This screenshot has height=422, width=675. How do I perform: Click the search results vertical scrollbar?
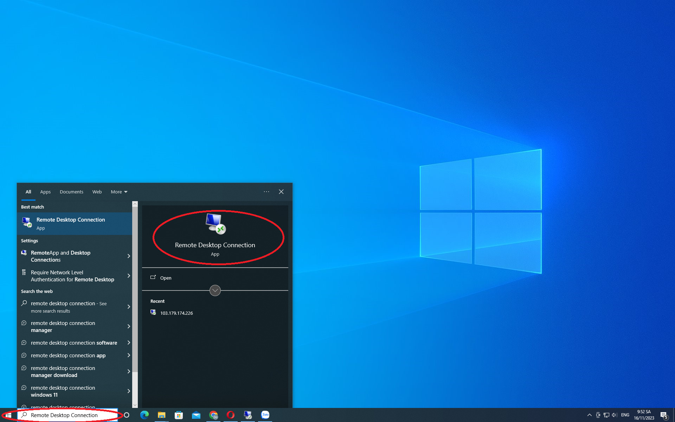pyautogui.click(x=135, y=288)
